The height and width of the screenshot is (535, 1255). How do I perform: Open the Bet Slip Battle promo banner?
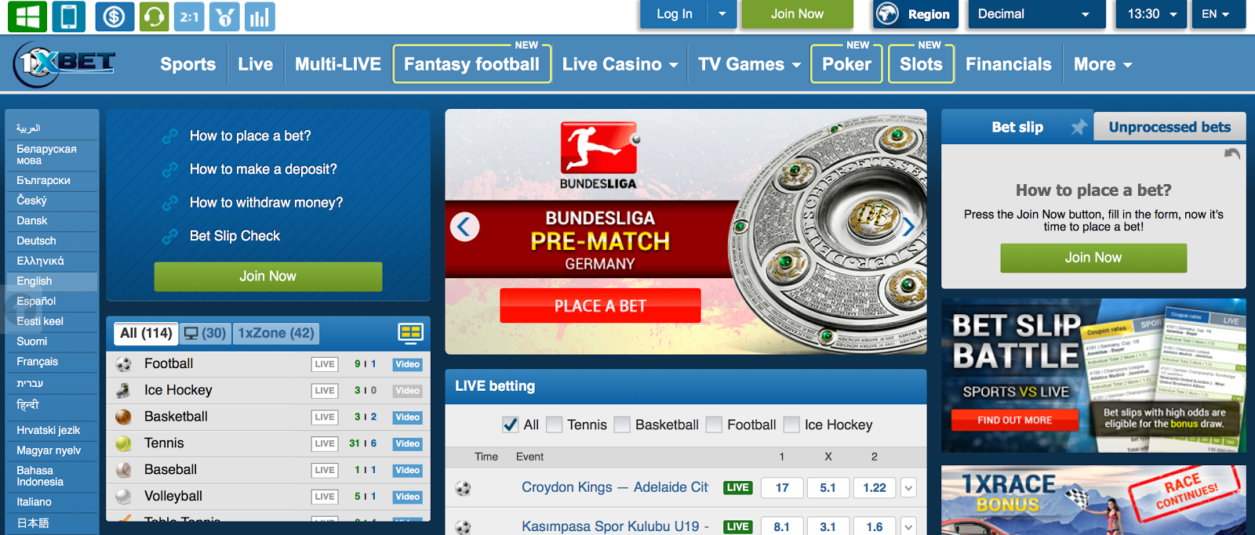pyautogui.click(x=1093, y=375)
